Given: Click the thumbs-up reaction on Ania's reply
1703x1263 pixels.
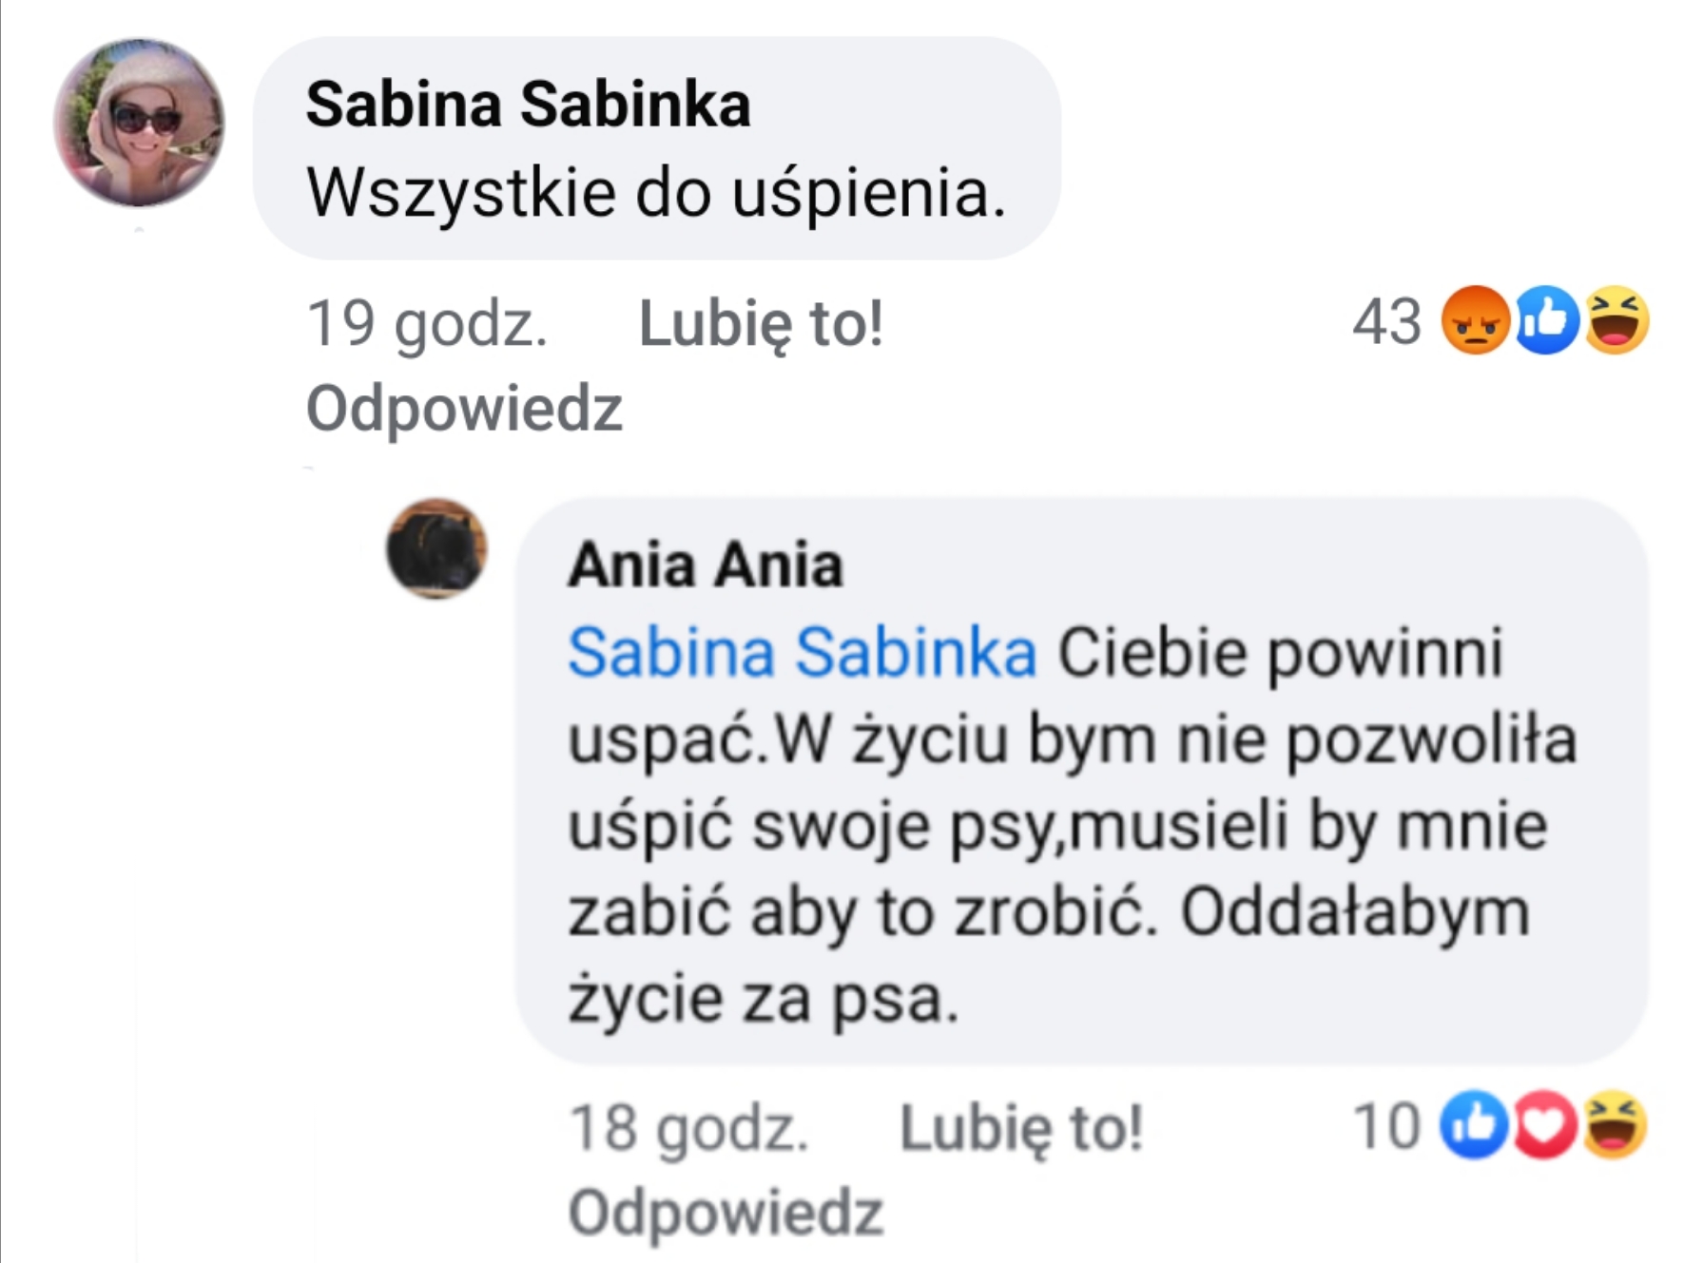Looking at the screenshot, I should 1474,1124.
